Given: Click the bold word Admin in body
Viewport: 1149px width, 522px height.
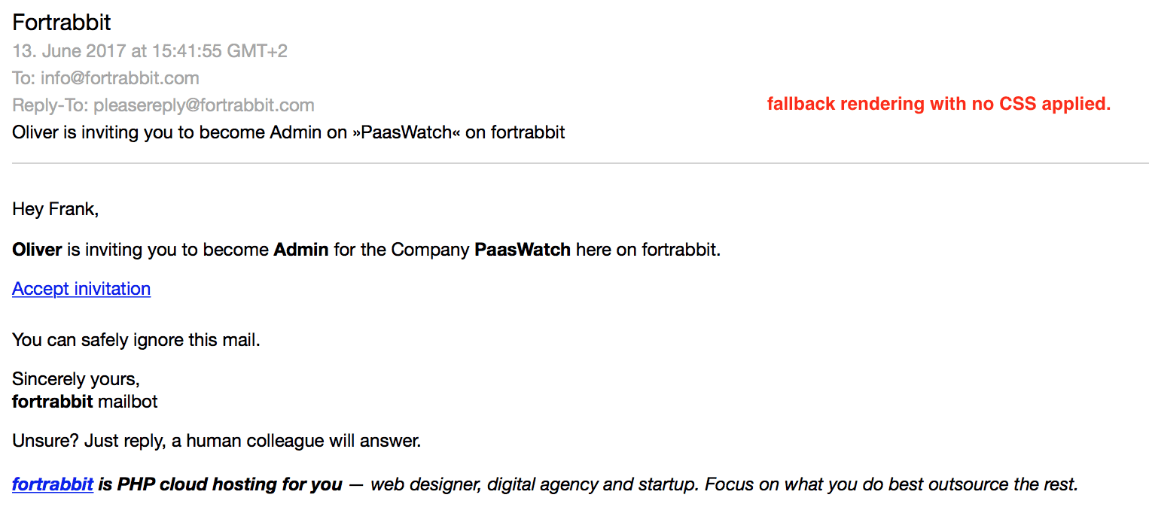Looking at the screenshot, I should pos(301,250).
